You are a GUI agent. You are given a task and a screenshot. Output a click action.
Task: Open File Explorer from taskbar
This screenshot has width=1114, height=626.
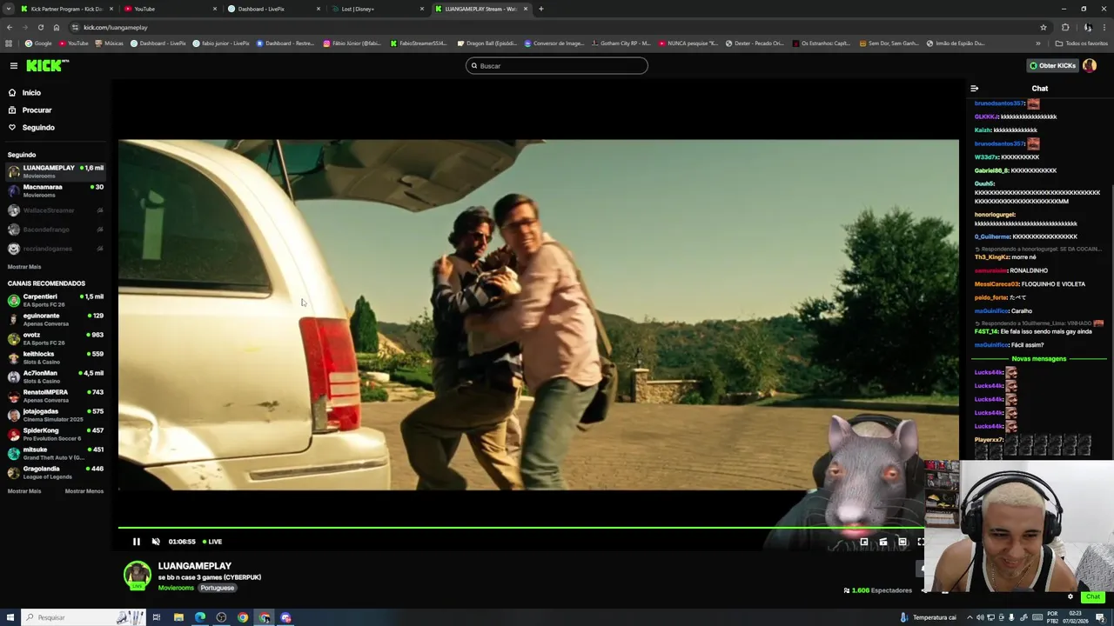click(178, 617)
